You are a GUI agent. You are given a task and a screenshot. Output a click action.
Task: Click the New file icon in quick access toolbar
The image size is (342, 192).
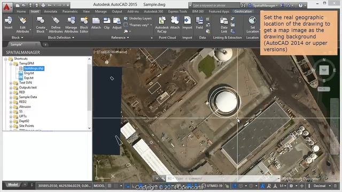18,5
